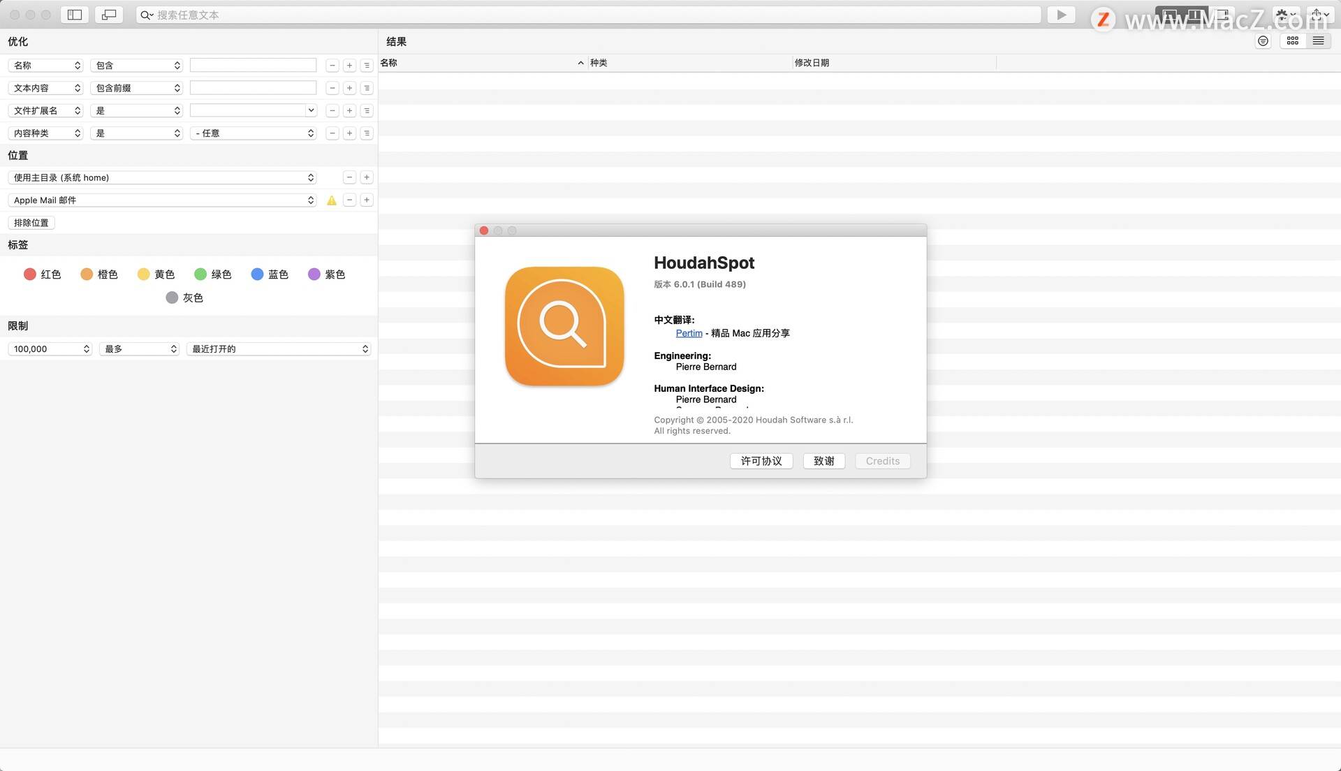The width and height of the screenshot is (1341, 771).
Task: Click the 名称 criterion text field
Action: coord(254,65)
